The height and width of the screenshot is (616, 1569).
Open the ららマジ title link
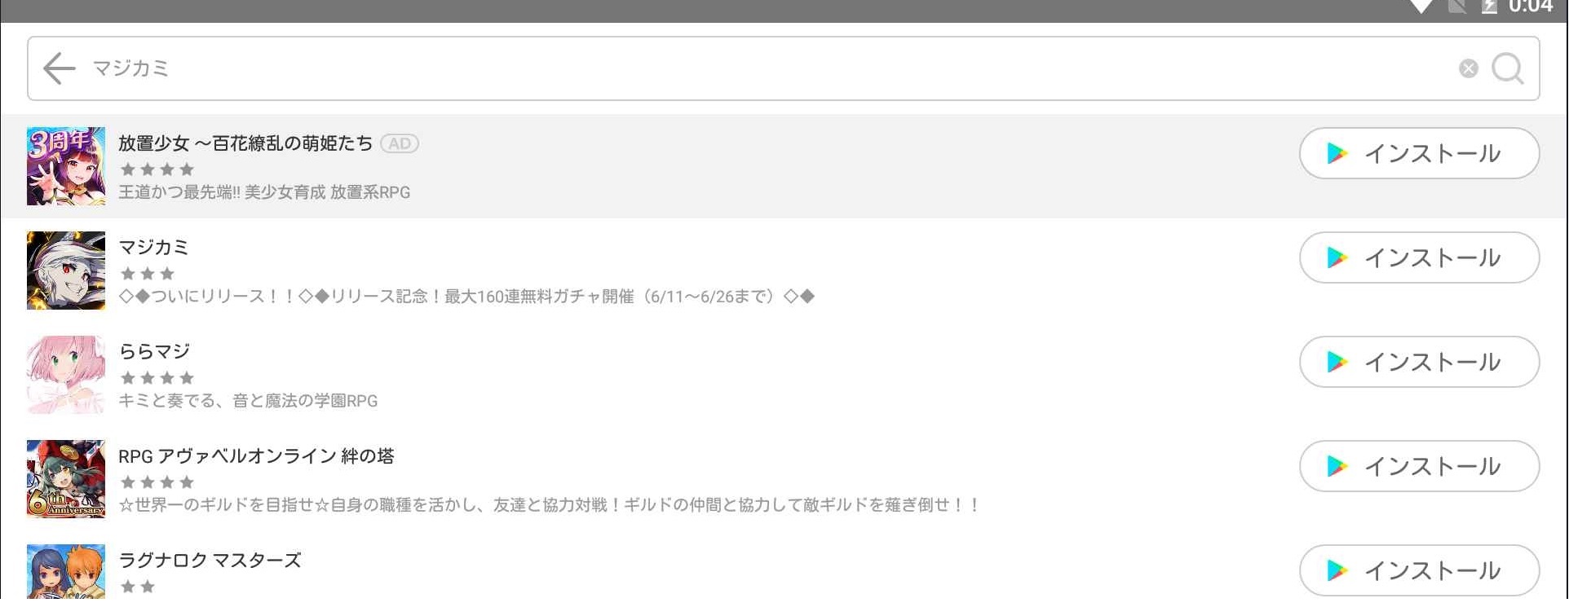point(154,351)
